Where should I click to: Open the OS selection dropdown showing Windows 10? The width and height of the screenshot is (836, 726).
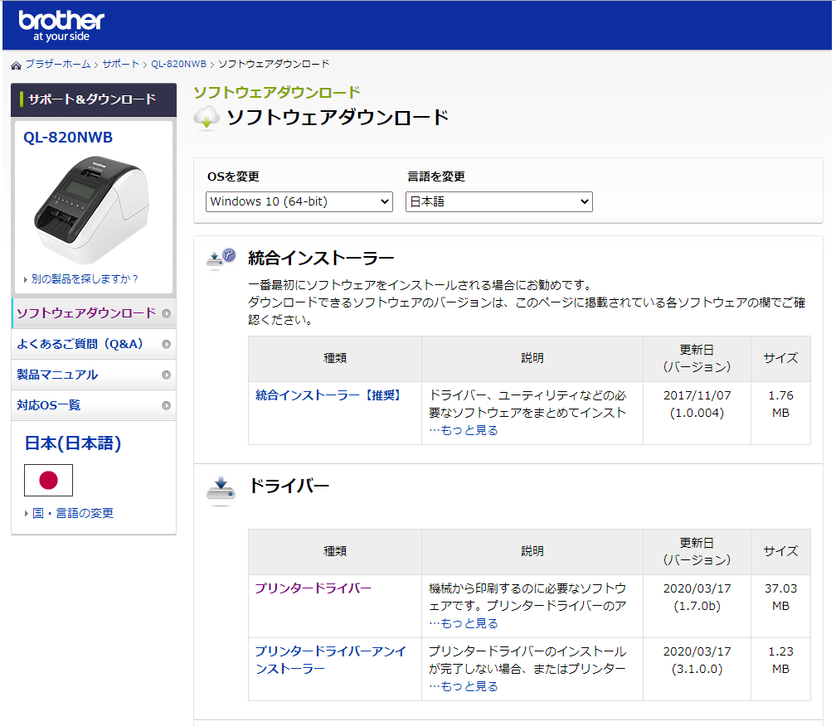(x=299, y=201)
